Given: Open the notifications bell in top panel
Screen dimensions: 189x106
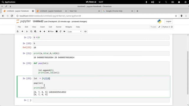Looking at the screenshot, I should [x=179, y=2].
